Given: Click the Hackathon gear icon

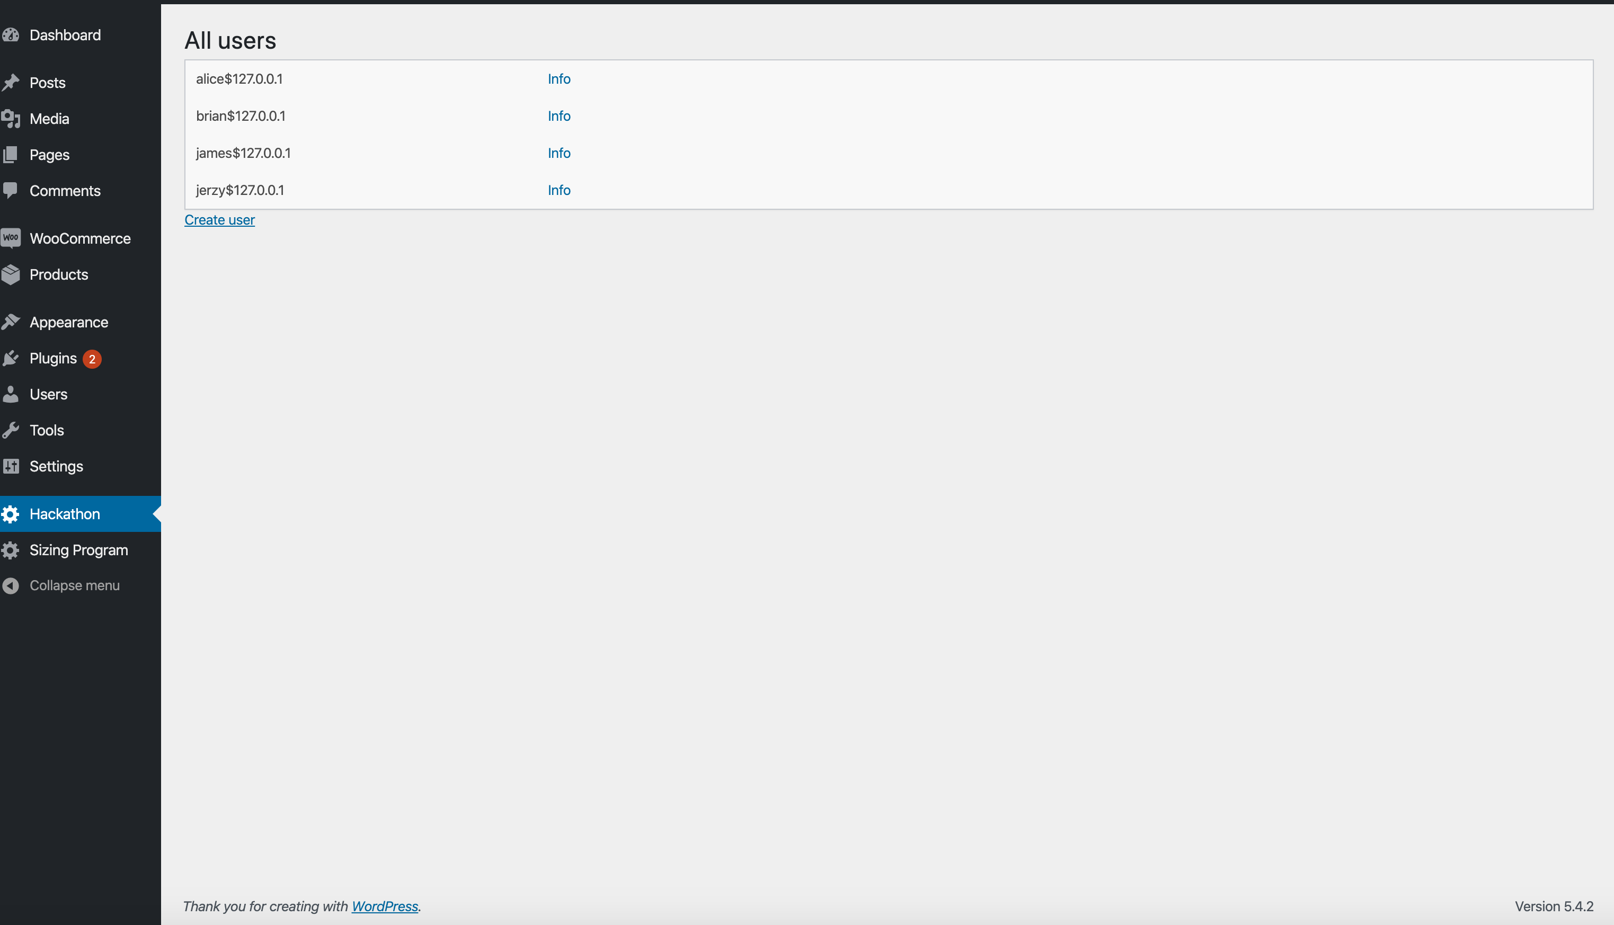Looking at the screenshot, I should click(11, 514).
